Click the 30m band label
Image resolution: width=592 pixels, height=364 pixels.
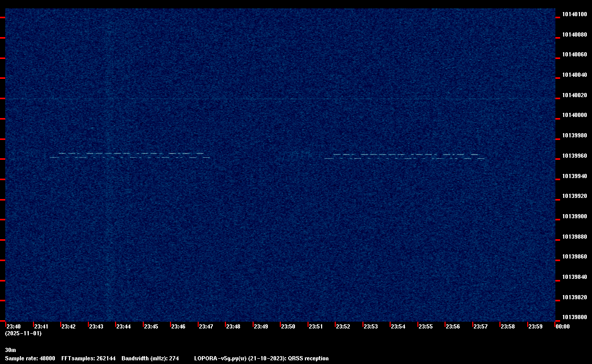pos(10,350)
